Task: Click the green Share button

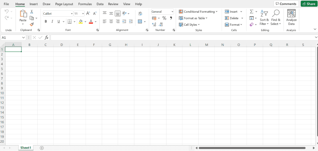Action: [309, 4]
